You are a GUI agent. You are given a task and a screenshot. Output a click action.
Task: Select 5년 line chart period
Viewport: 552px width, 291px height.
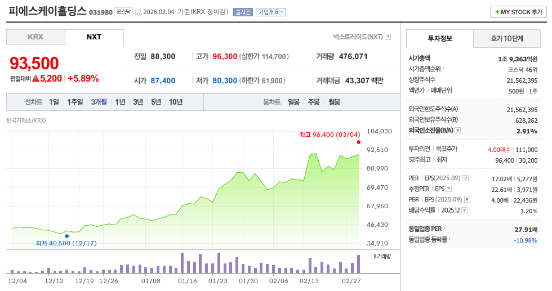point(156,102)
